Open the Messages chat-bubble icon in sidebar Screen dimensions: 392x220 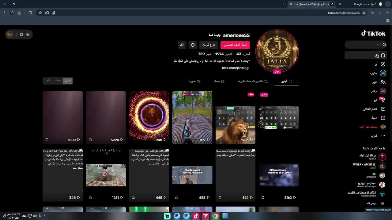383,109
